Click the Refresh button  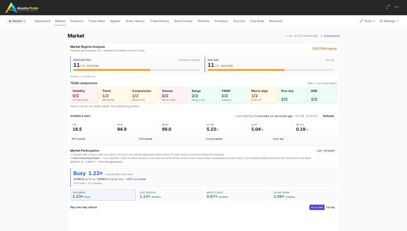click(328, 116)
